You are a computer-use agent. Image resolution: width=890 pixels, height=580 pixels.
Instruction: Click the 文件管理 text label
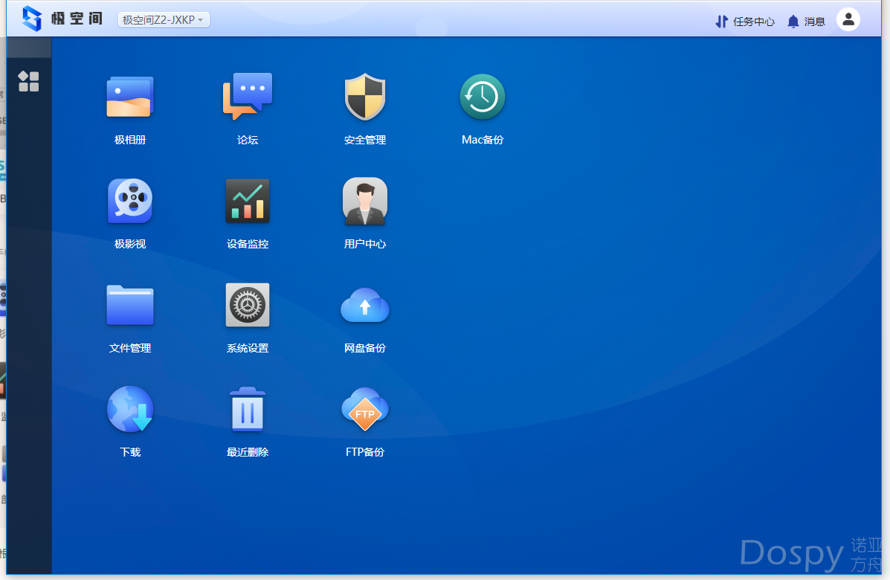coord(130,348)
